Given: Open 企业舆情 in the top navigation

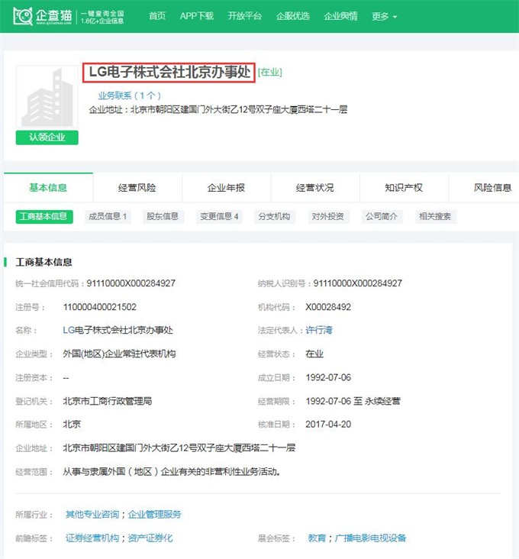Looking at the screenshot, I should click(x=340, y=16).
